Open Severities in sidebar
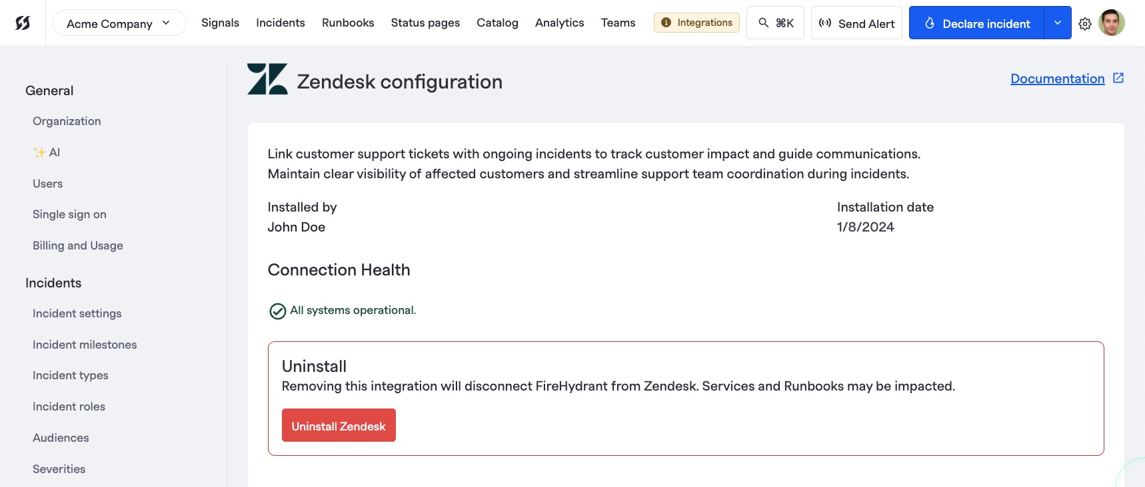Image resolution: width=1145 pixels, height=487 pixels. click(x=59, y=469)
